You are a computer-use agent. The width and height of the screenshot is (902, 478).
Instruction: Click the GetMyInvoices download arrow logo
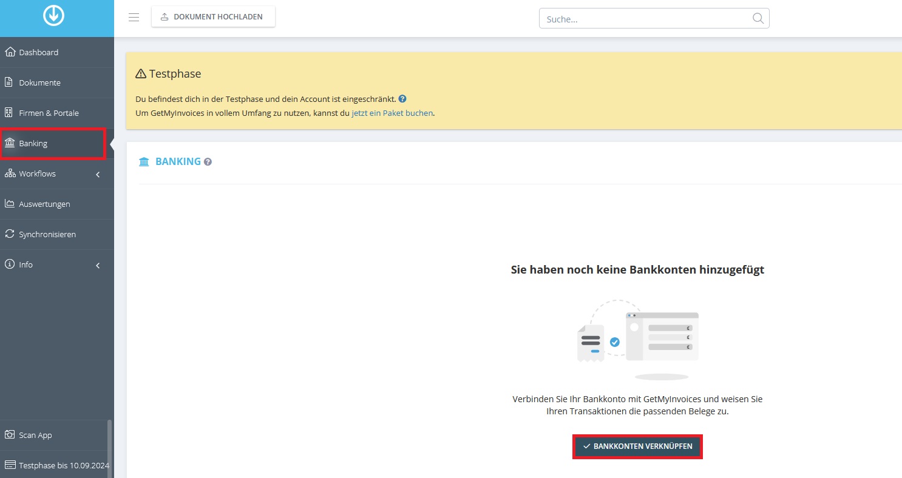tap(53, 15)
